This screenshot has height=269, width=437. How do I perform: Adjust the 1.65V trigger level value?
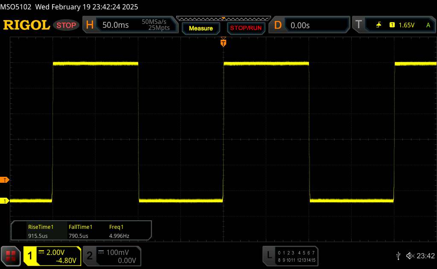click(x=406, y=25)
